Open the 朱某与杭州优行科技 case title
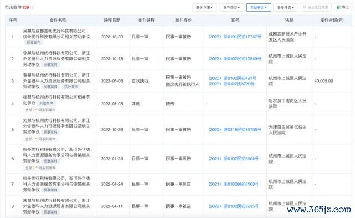Screen dimensions: 355x218 [57, 206]
